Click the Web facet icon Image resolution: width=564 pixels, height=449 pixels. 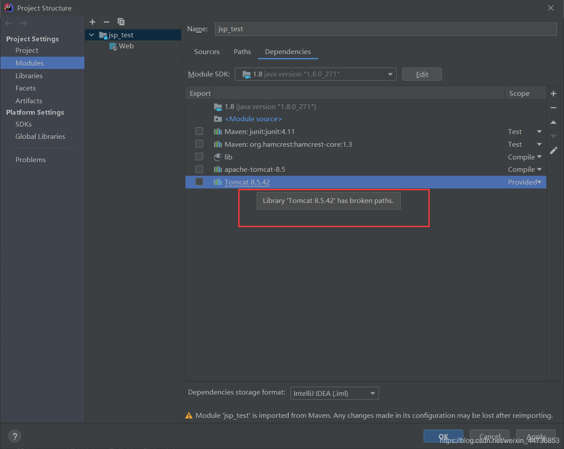(113, 46)
